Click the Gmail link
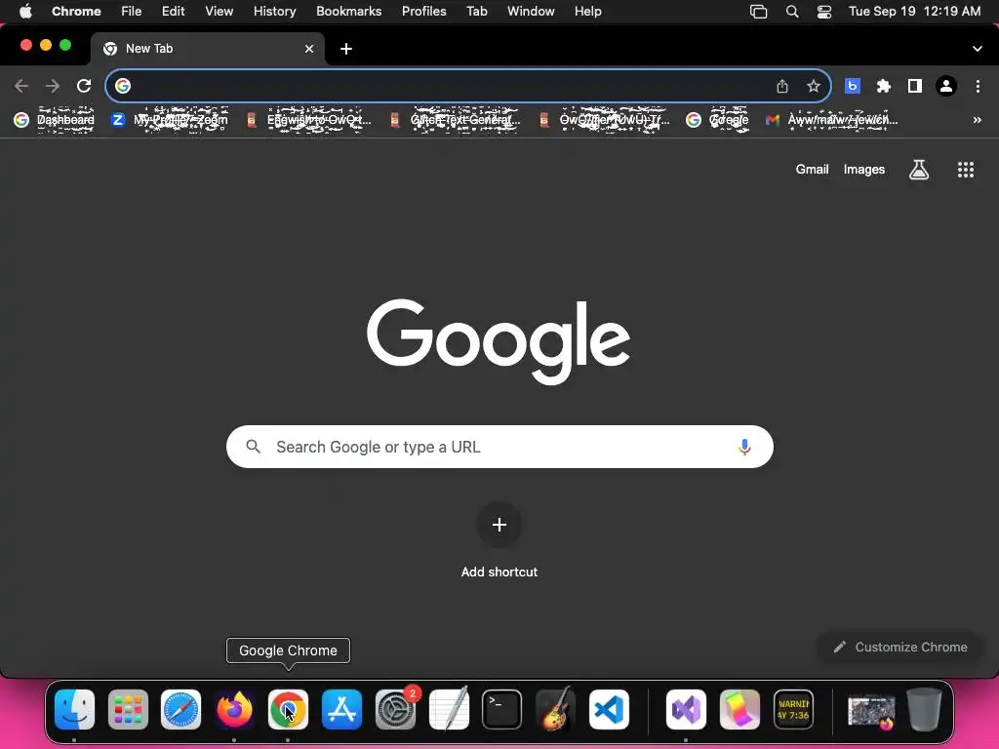The width and height of the screenshot is (999, 749). coord(812,170)
